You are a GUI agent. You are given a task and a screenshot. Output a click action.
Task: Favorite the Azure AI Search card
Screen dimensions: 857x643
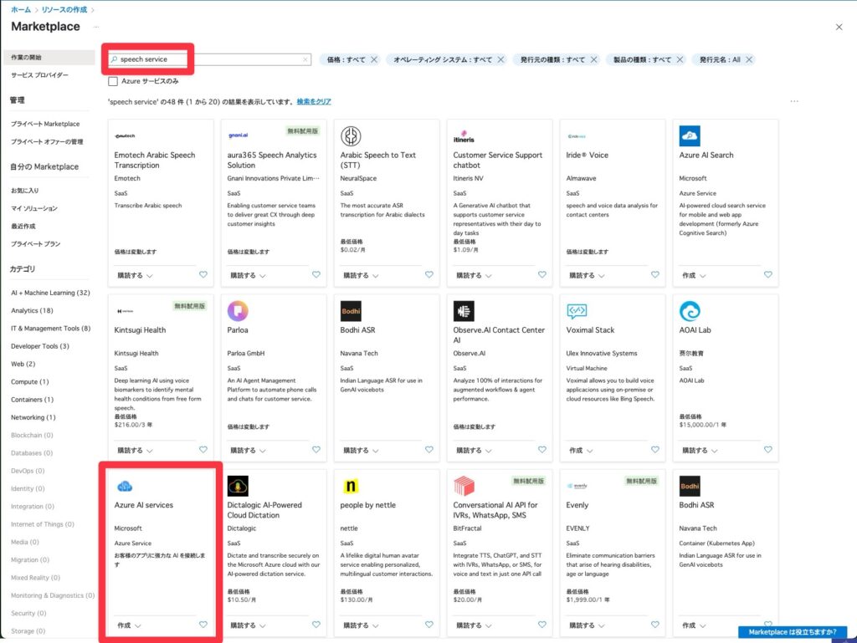[x=768, y=274]
